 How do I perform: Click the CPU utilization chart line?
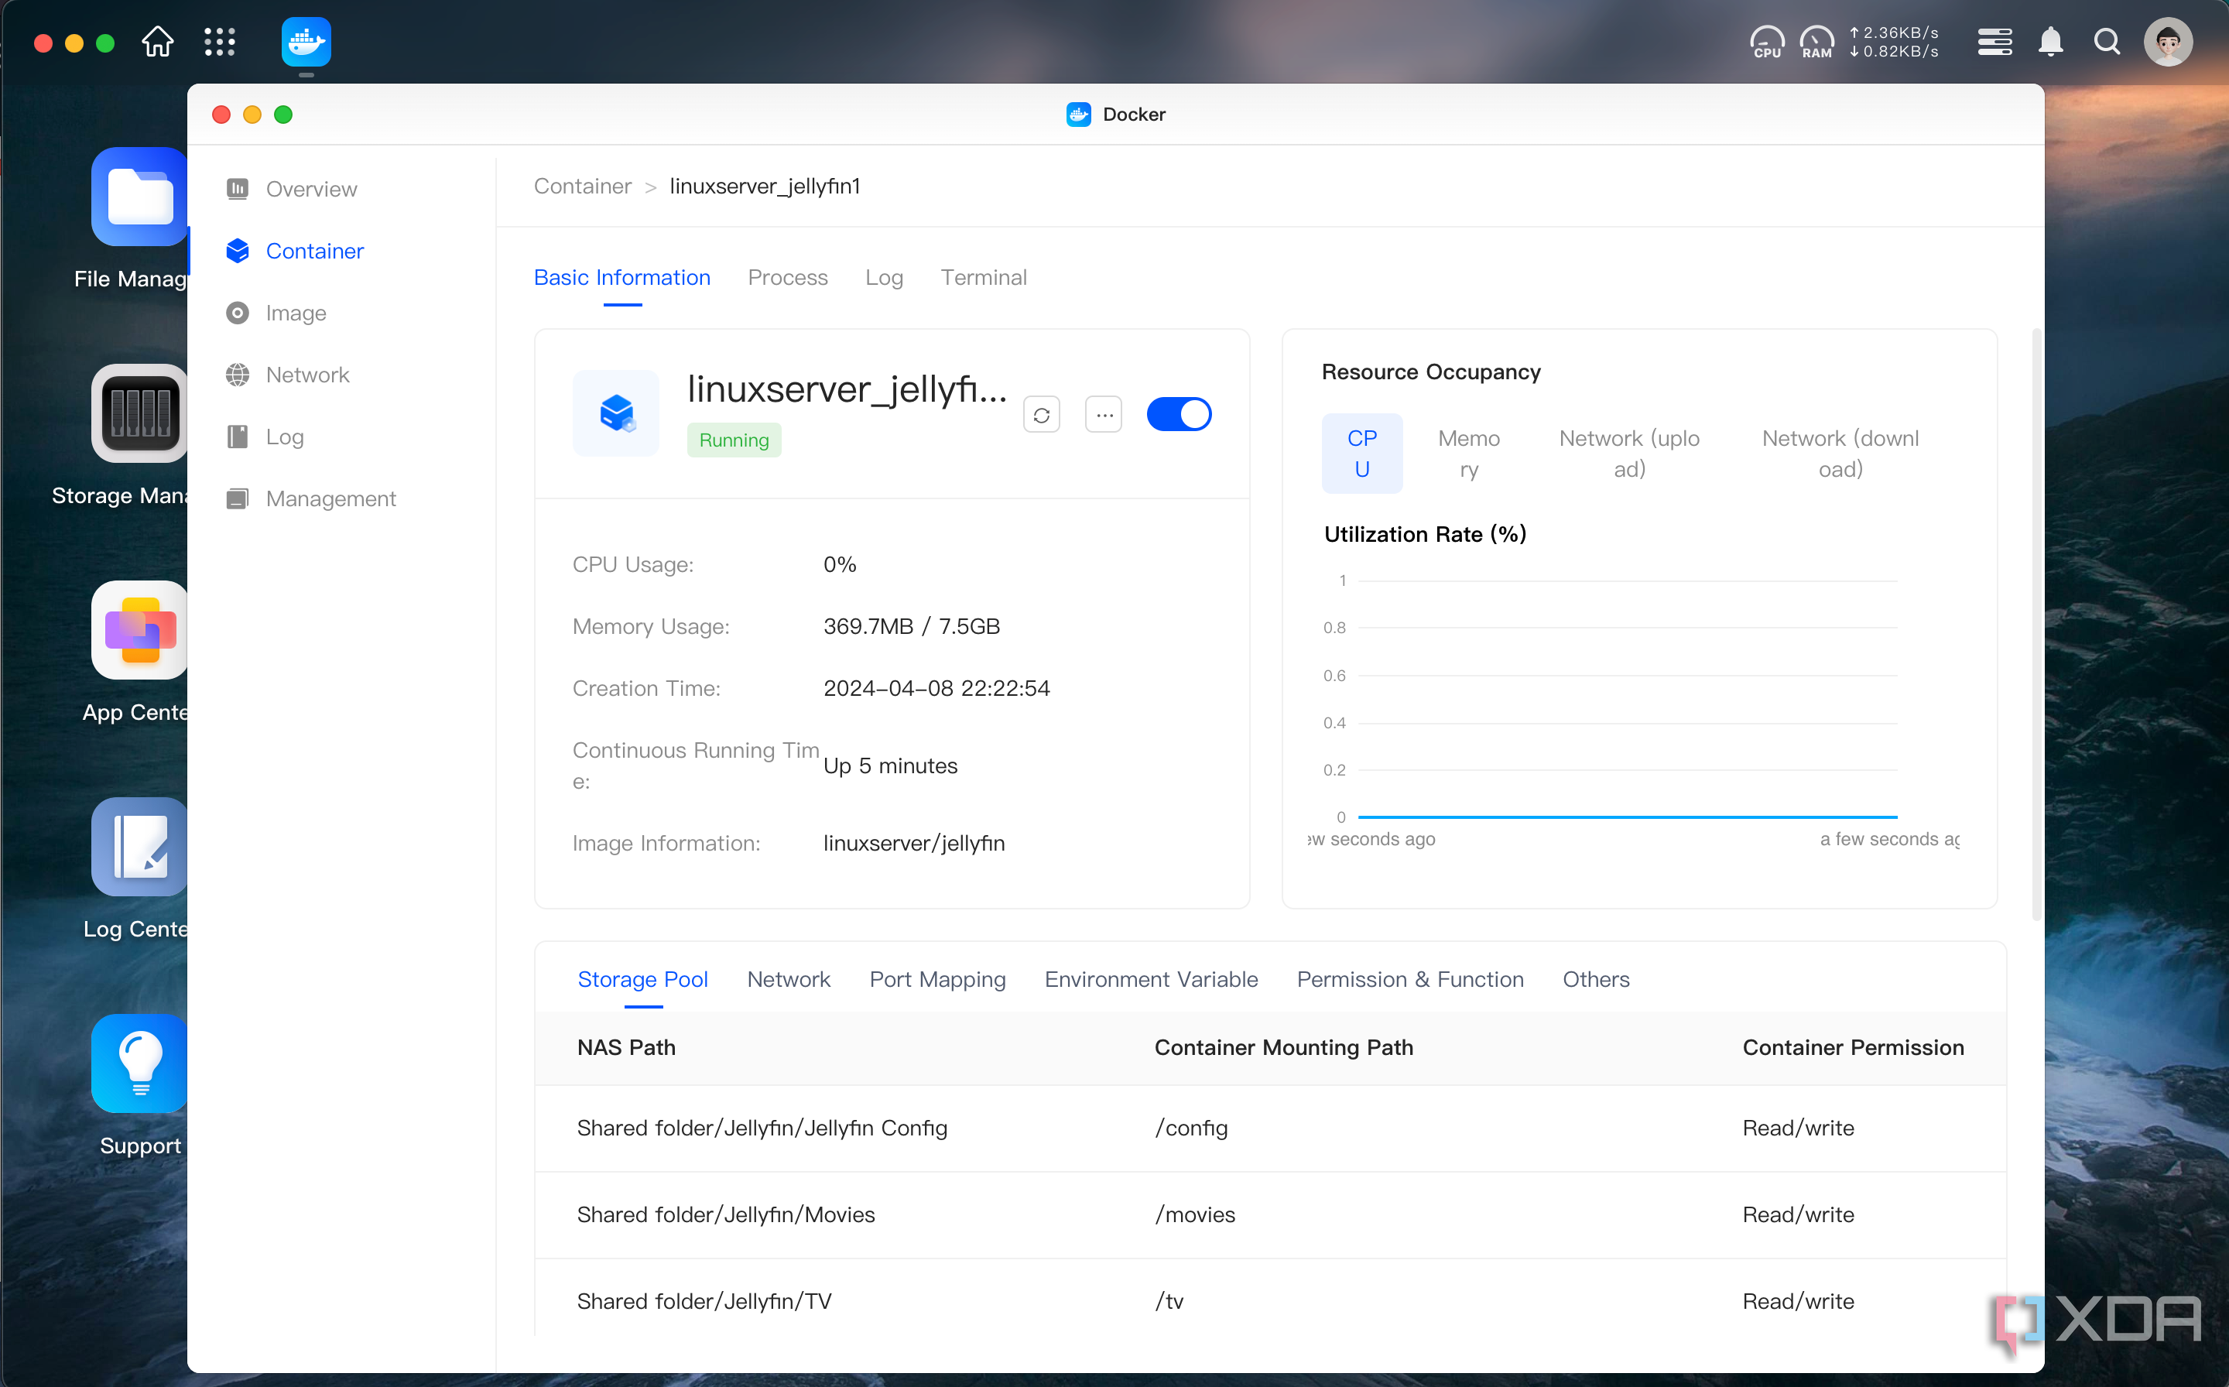click(x=1628, y=817)
